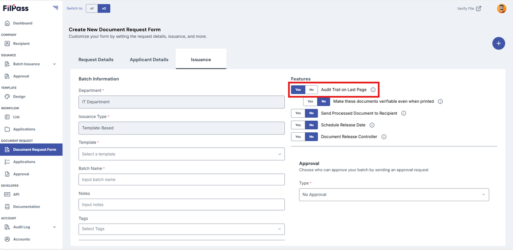Enable Send Processed Document to Recipient with Yes

pos(298,113)
